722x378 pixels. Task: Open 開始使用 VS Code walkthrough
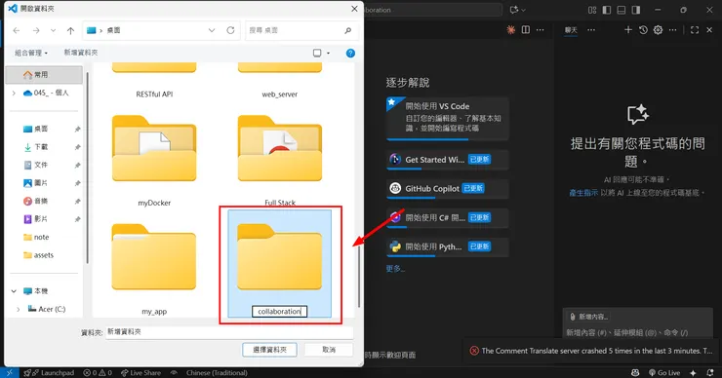448,118
